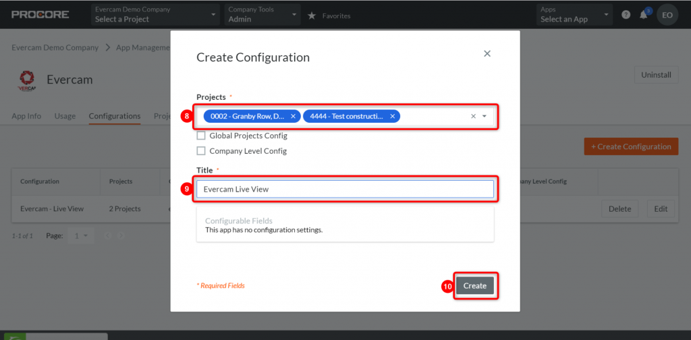Go to the previous page arrow

tap(107, 235)
